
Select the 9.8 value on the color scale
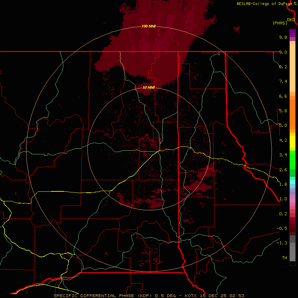283,37
